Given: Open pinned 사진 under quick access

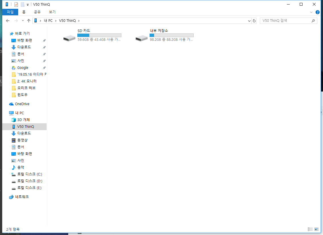Looking at the screenshot, I should [x=20, y=61].
